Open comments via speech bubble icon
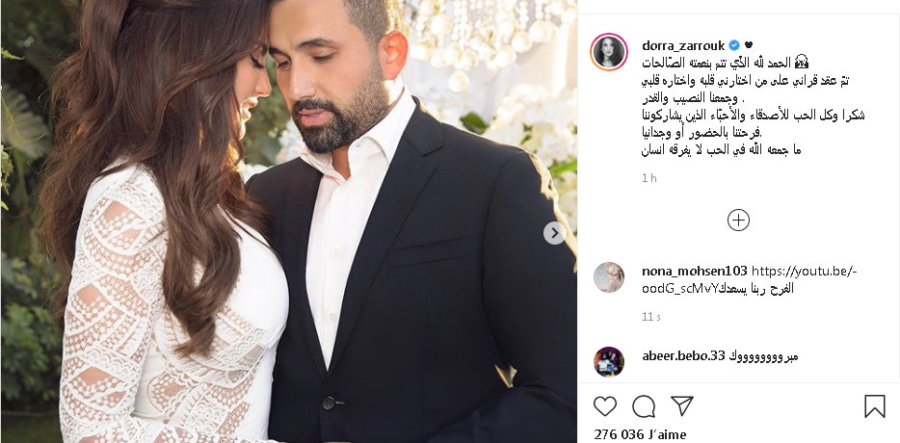The width and height of the screenshot is (900, 443). coord(644,406)
